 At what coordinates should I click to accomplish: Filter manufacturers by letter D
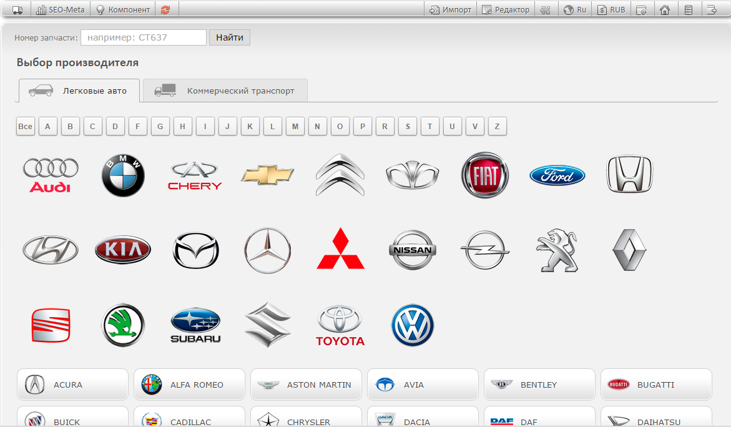(x=115, y=126)
